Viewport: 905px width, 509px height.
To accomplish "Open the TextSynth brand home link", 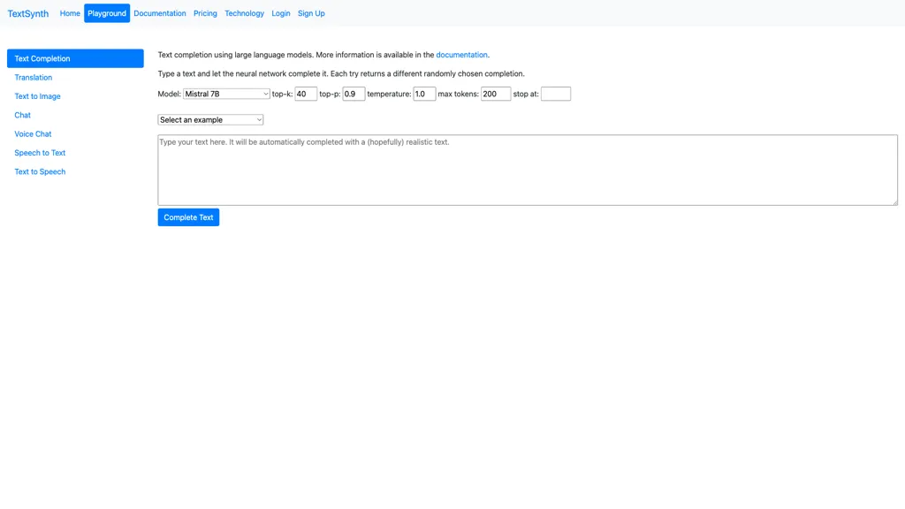I will click(x=27, y=13).
